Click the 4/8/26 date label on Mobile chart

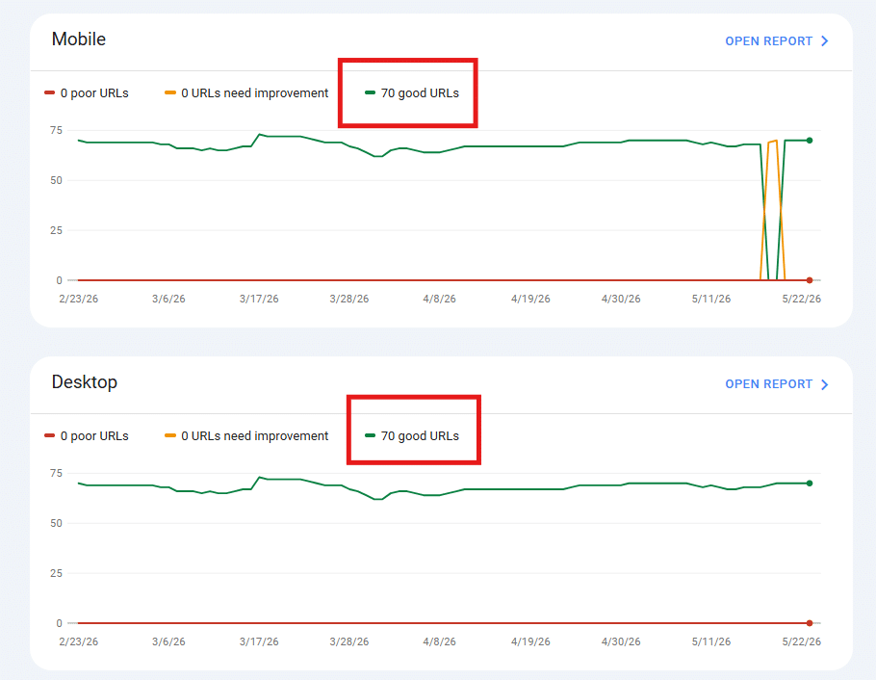(x=440, y=299)
